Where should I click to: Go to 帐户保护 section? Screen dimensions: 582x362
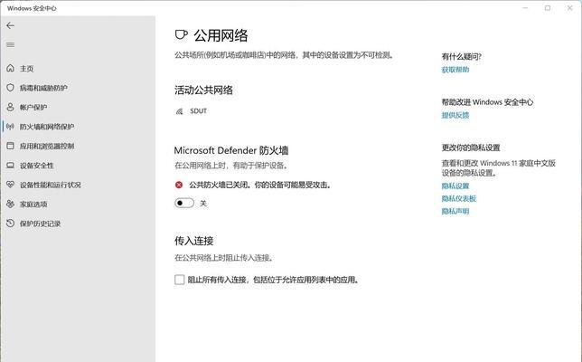pos(33,108)
